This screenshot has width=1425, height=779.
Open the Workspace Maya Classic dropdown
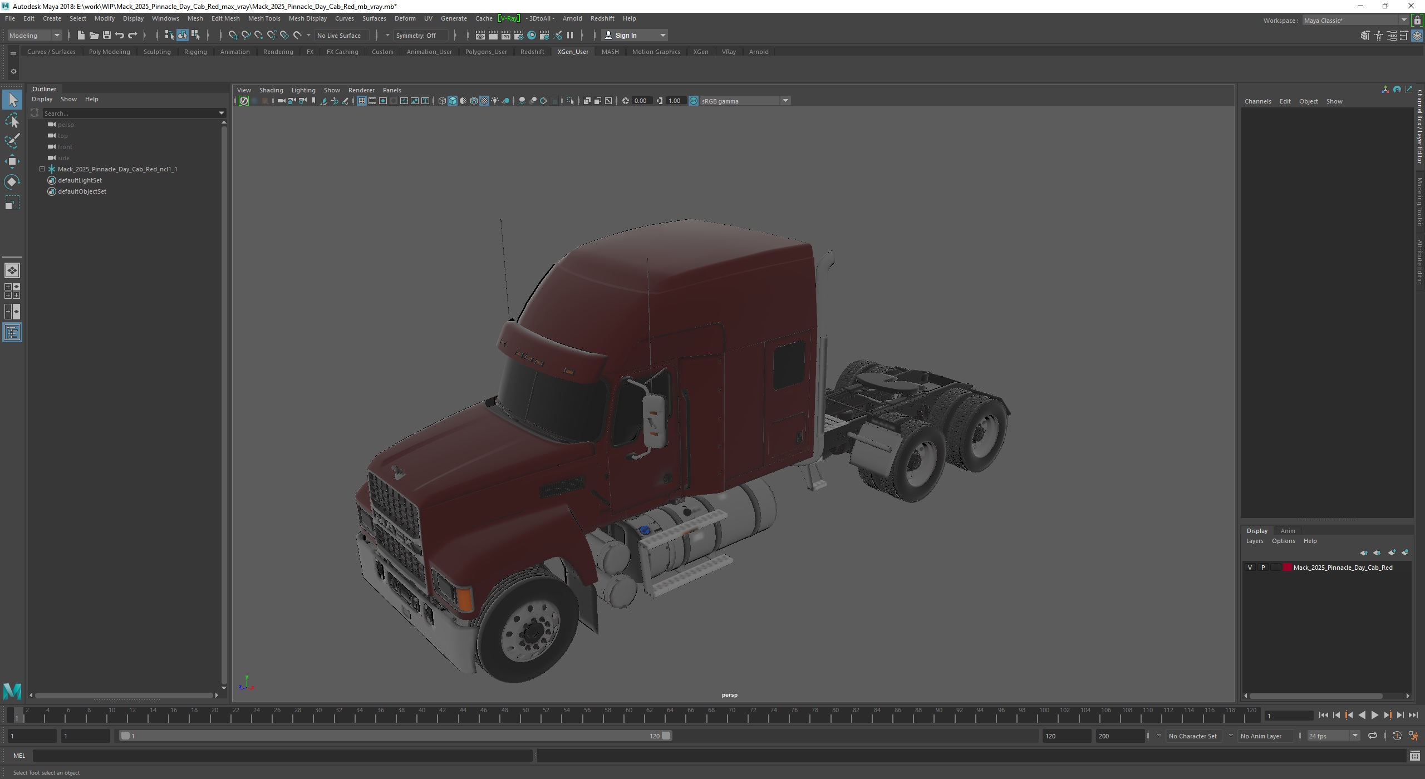1355,21
